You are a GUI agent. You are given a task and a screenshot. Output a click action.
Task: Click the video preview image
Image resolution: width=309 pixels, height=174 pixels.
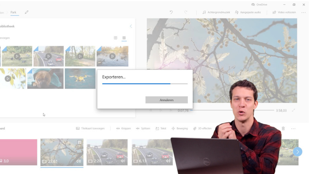222,60
